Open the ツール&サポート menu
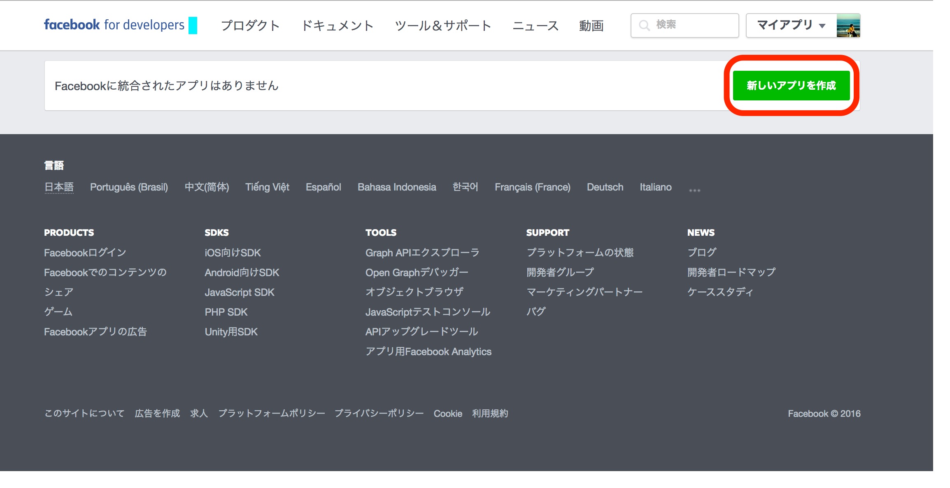The width and height of the screenshot is (950, 488). [443, 26]
